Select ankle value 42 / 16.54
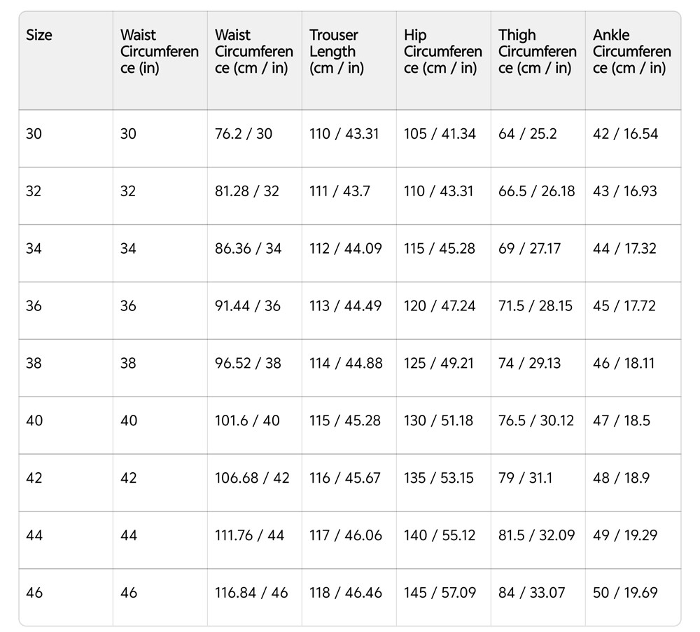 625,134
